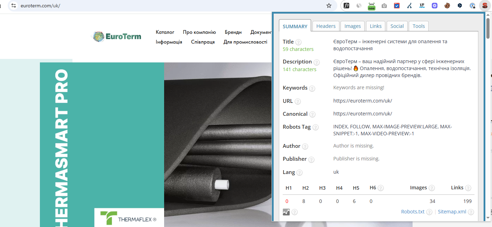Click question mark next to Canonical

coord(312,114)
